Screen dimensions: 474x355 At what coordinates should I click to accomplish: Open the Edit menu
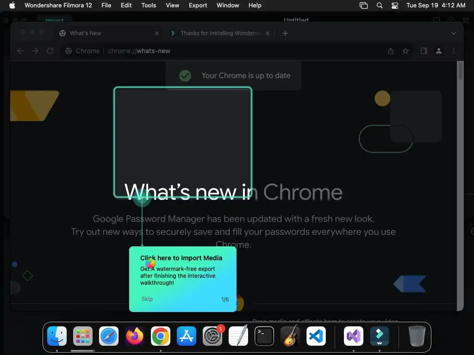126,6
